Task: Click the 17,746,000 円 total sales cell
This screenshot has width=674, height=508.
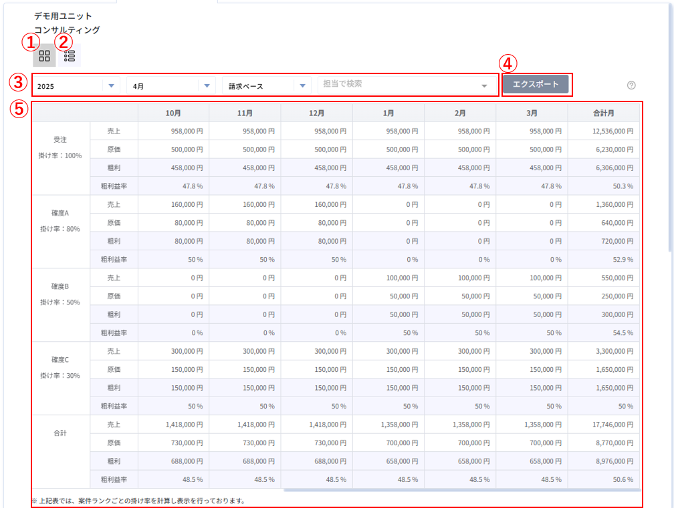Action: (x=608, y=425)
